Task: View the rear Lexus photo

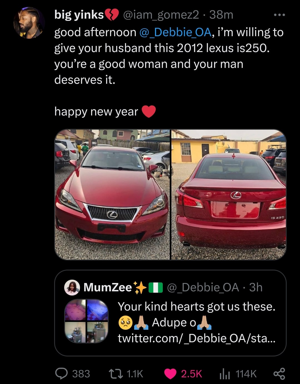Action: point(229,195)
